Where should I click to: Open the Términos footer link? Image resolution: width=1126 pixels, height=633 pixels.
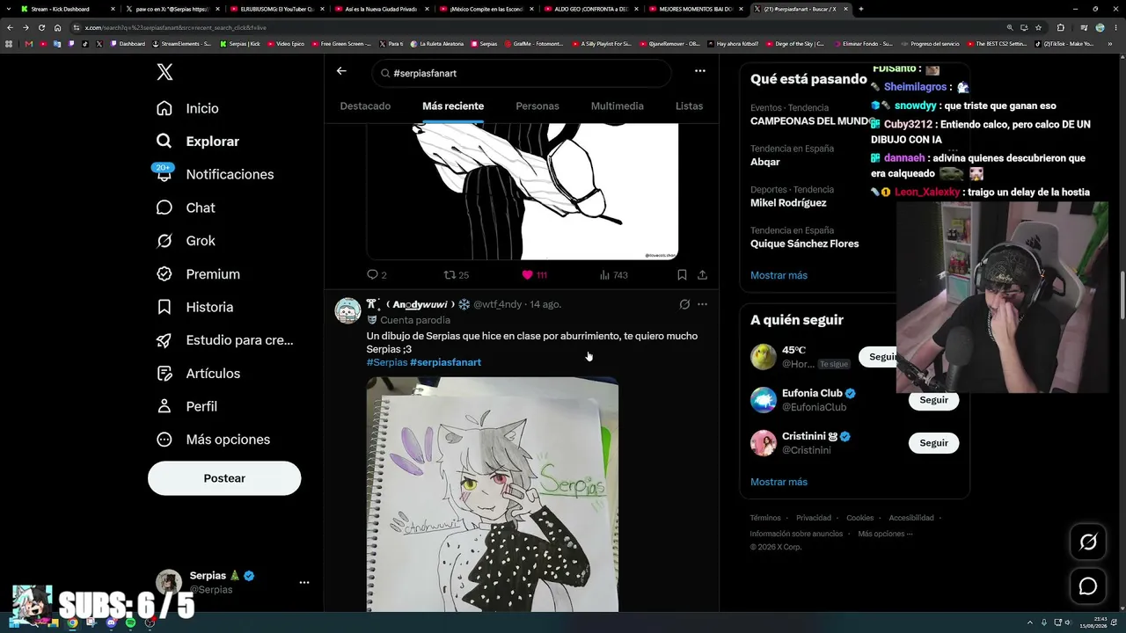pyautogui.click(x=765, y=518)
